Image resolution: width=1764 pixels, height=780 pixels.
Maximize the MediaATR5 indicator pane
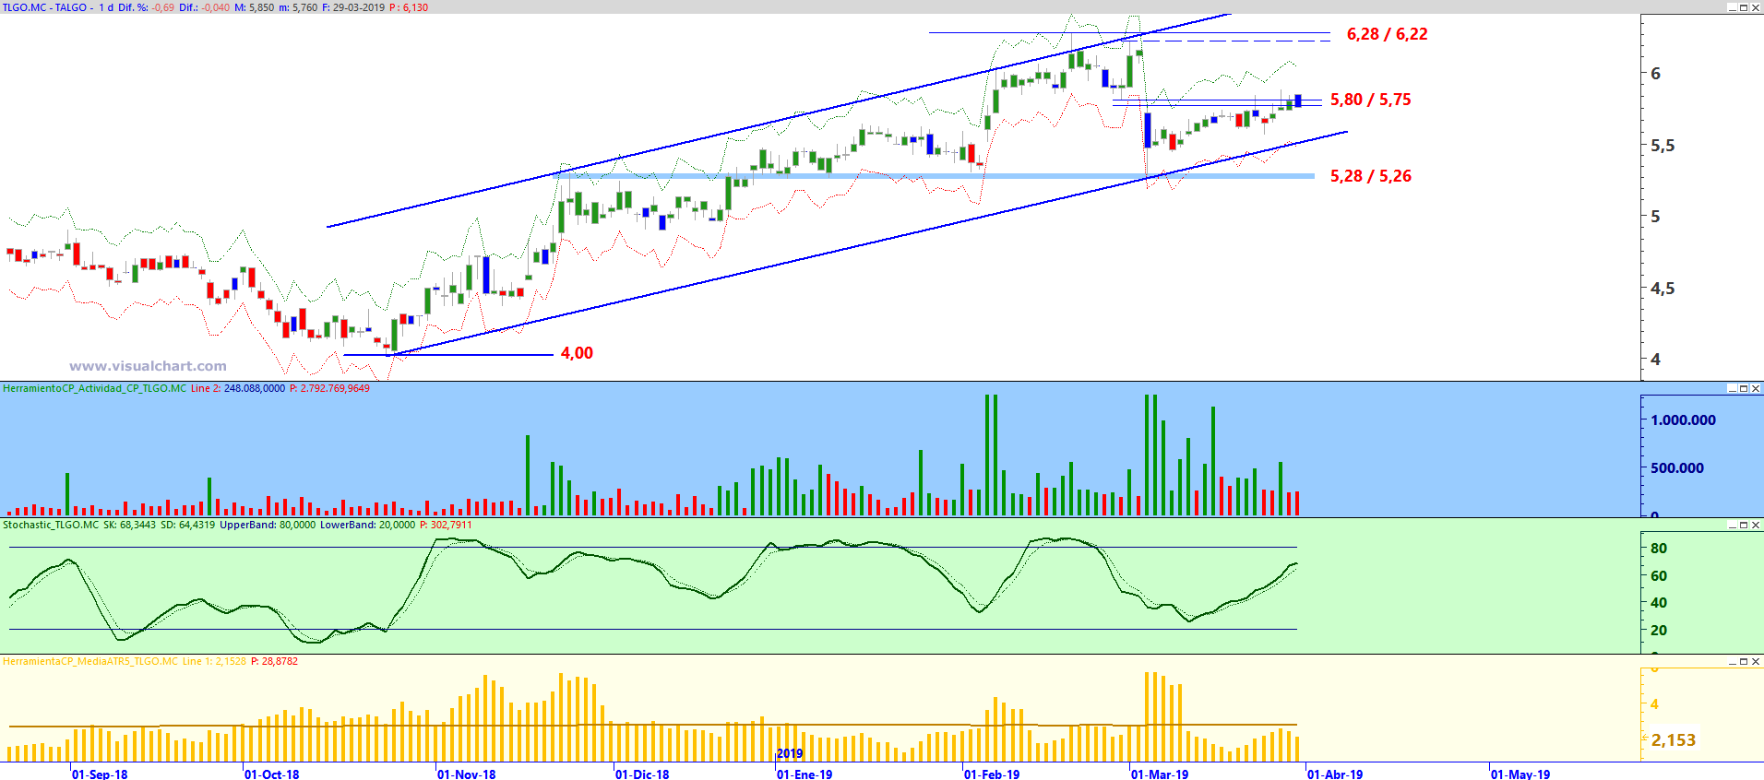(1744, 662)
